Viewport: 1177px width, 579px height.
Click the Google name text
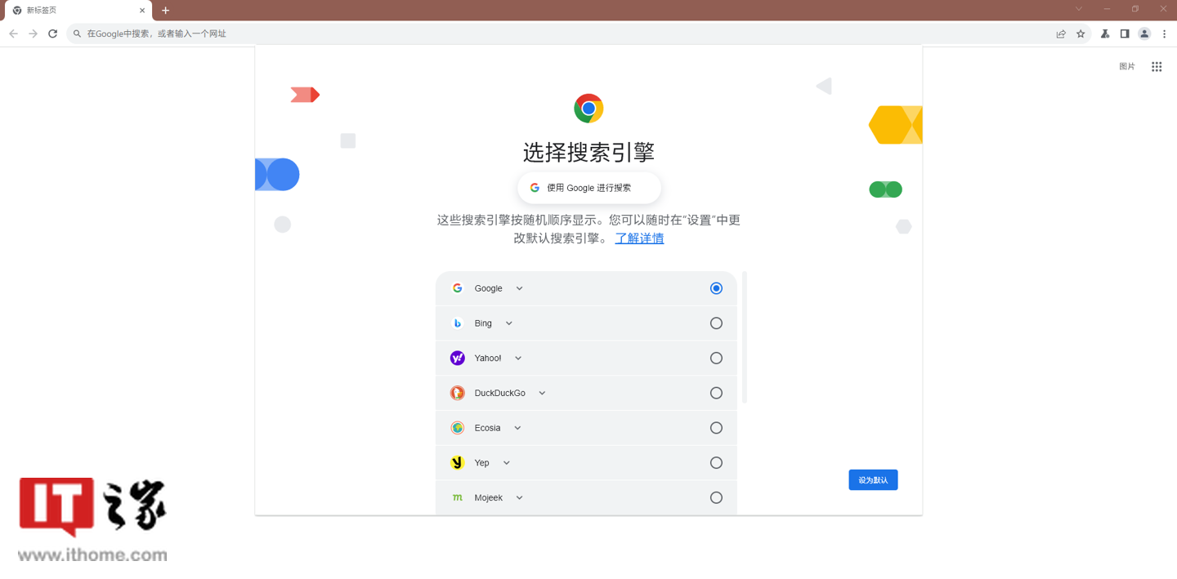coord(488,288)
